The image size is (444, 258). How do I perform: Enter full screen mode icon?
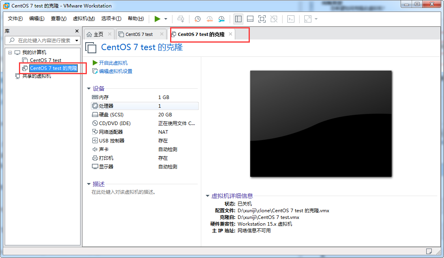(262, 19)
